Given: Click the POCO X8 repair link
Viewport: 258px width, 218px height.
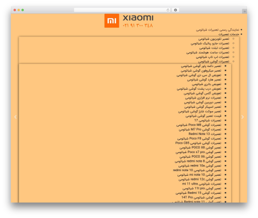Looking at the screenshot, I should pos(200,147).
